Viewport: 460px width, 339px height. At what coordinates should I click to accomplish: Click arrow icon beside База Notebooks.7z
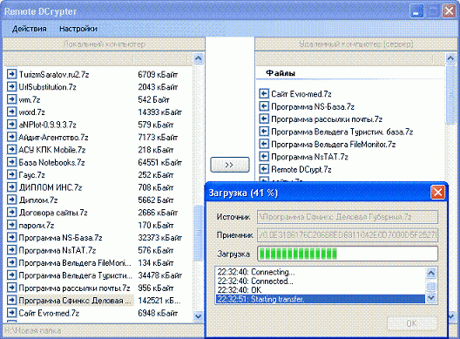[x=11, y=162]
